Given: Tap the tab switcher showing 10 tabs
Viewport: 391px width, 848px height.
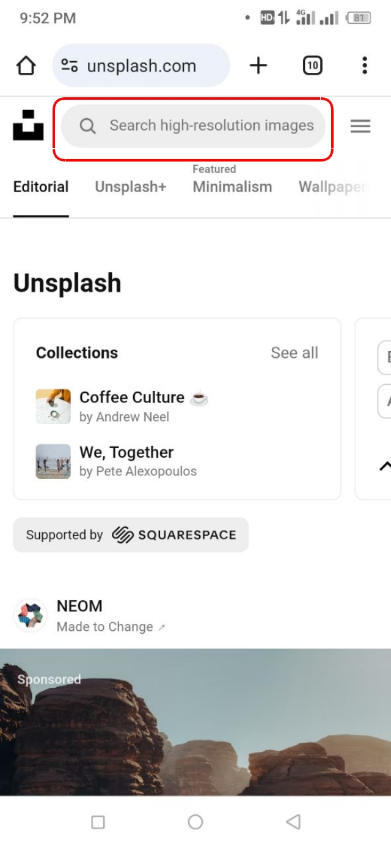Looking at the screenshot, I should [x=312, y=65].
